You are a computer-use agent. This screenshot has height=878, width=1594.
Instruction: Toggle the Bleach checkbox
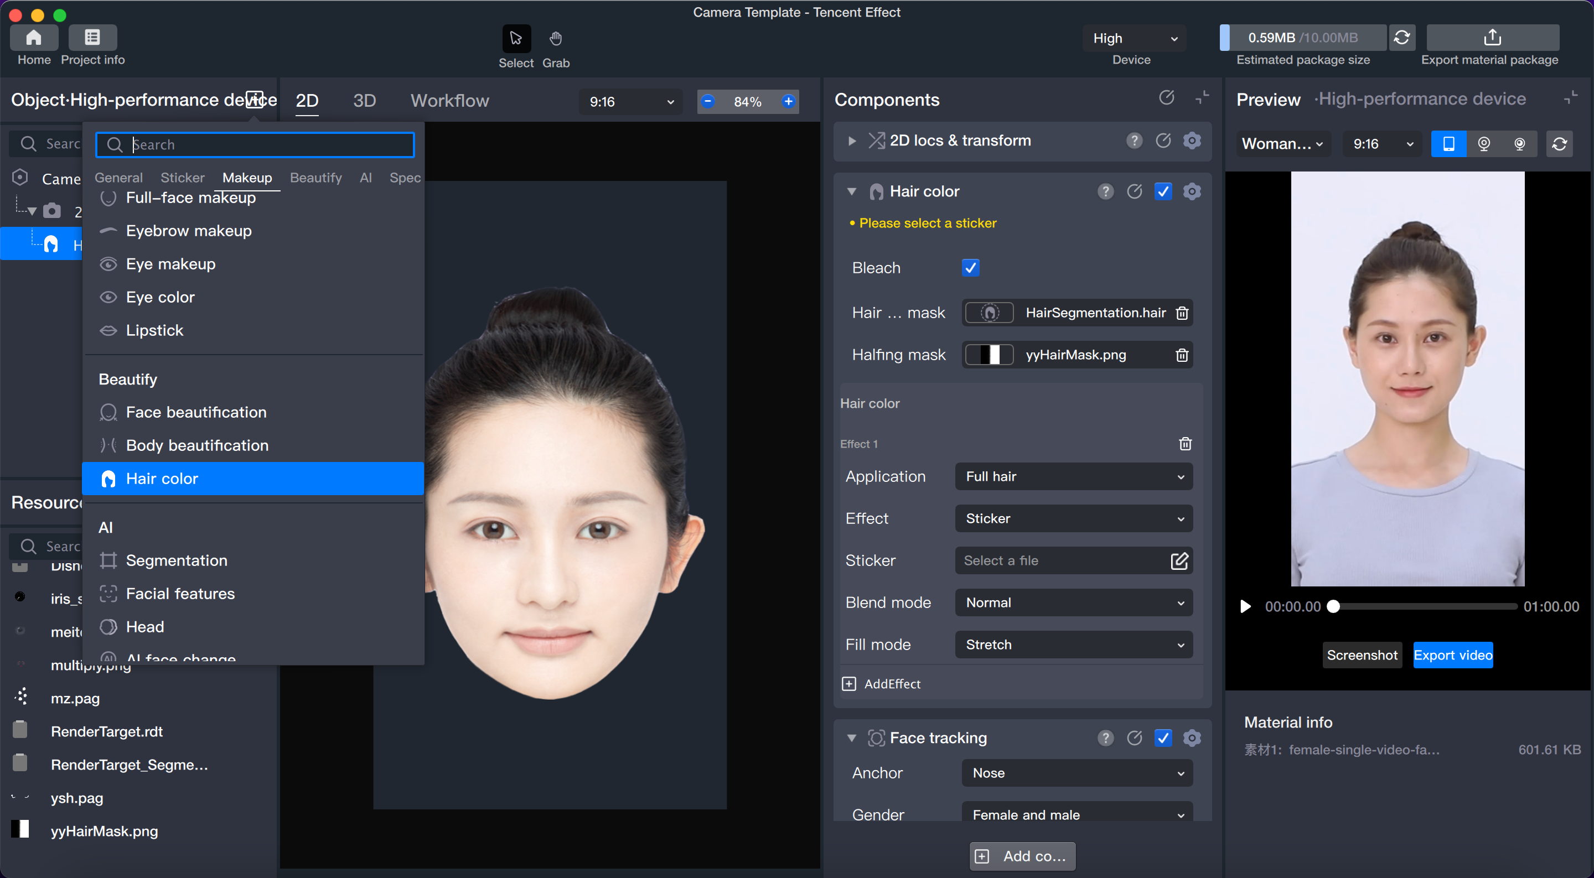970,268
